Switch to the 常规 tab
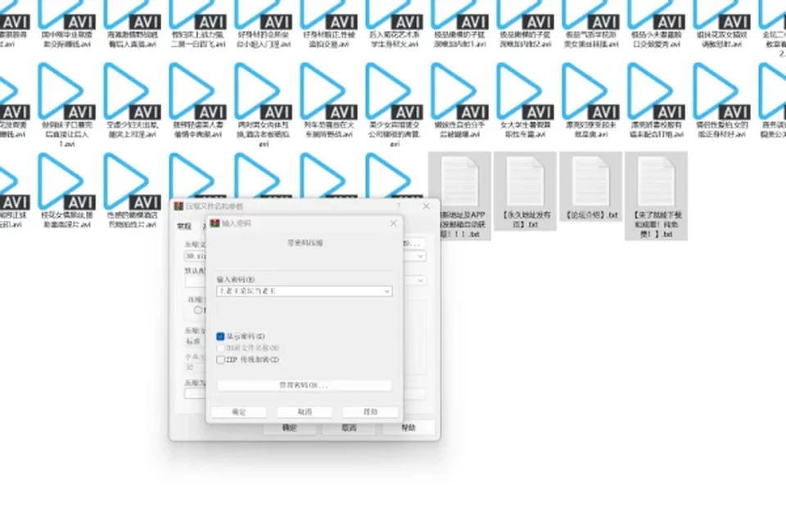The height and width of the screenshot is (509, 786). [184, 227]
